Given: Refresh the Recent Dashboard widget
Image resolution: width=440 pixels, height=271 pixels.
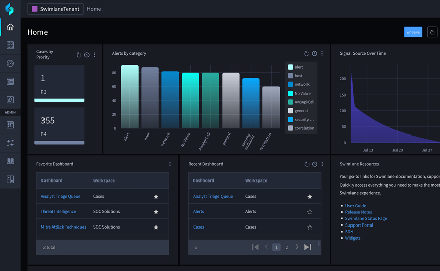Looking at the screenshot, I should point(307,164).
